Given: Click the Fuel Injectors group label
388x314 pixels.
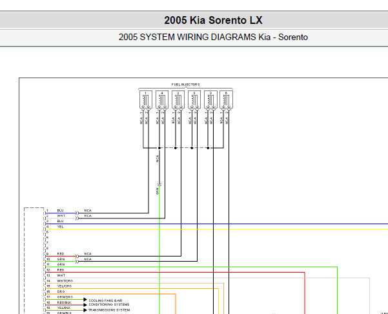Looking at the screenshot, I should (x=185, y=85).
